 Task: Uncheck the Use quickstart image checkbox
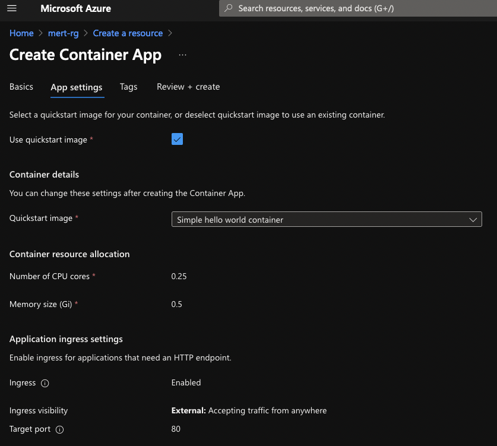point(177,139)
